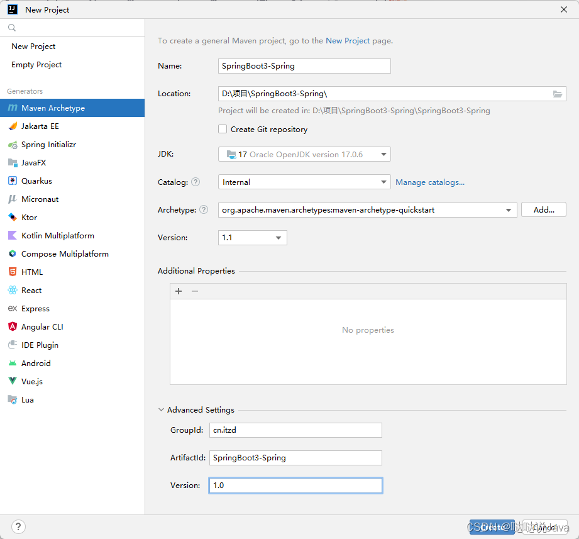The width and height of the screenshot is (579, 539).
Task: Focus the Advanced Settings Version 1.0 field
Action: click(x=295, y=486)
